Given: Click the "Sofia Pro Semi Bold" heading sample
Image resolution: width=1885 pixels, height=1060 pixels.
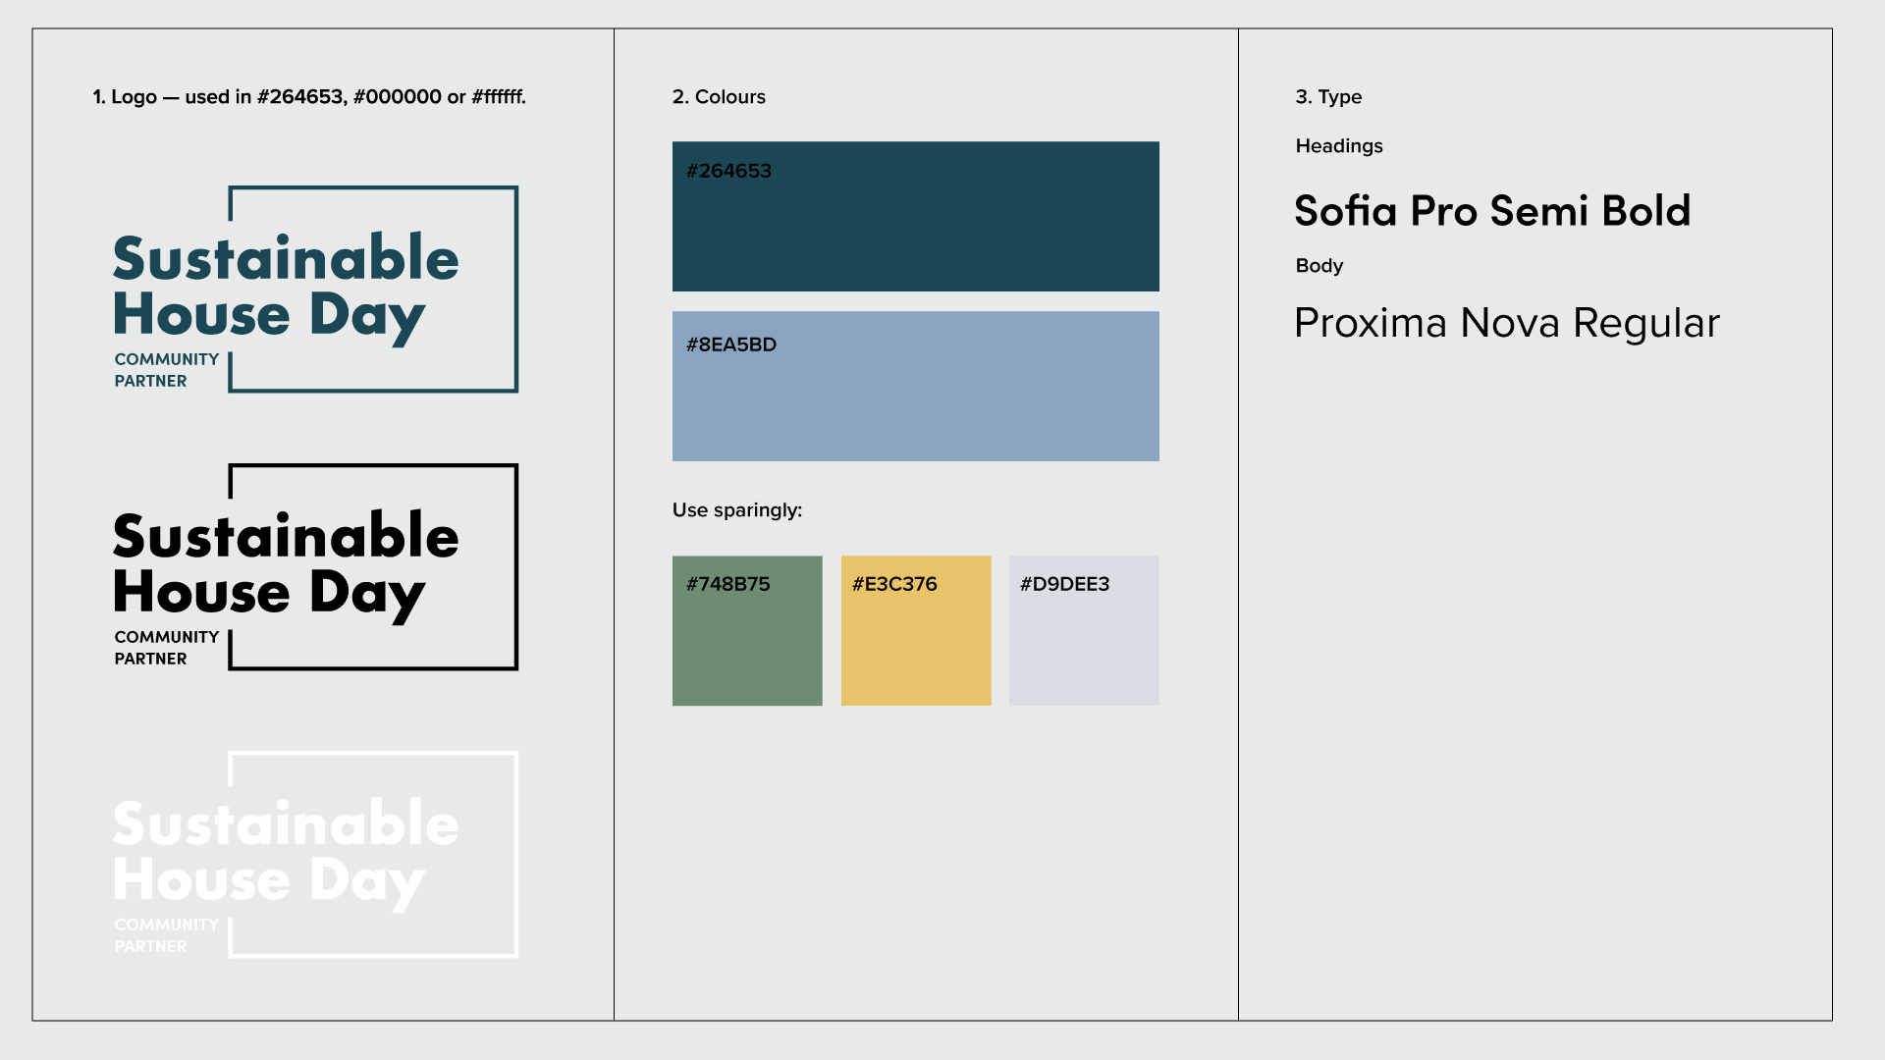Looking at the screenshot, I should (1491, 211).
